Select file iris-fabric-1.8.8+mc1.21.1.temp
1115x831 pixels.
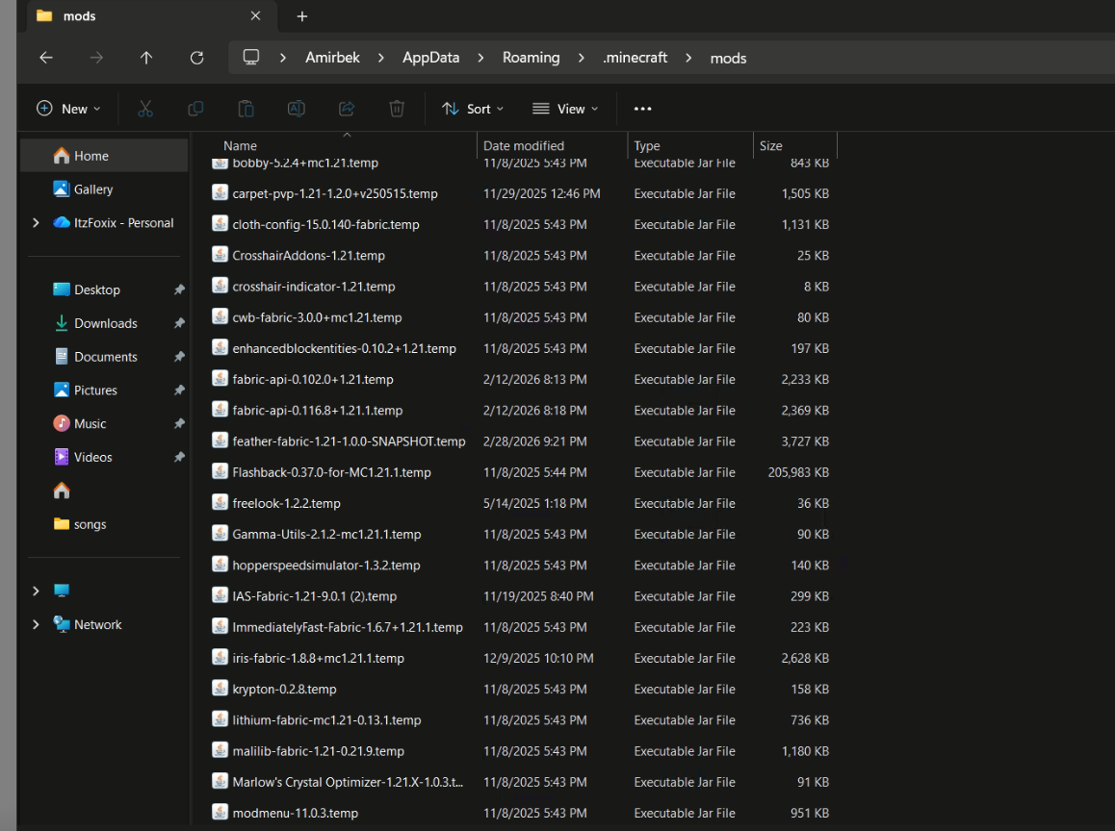[x=523, y=659]
